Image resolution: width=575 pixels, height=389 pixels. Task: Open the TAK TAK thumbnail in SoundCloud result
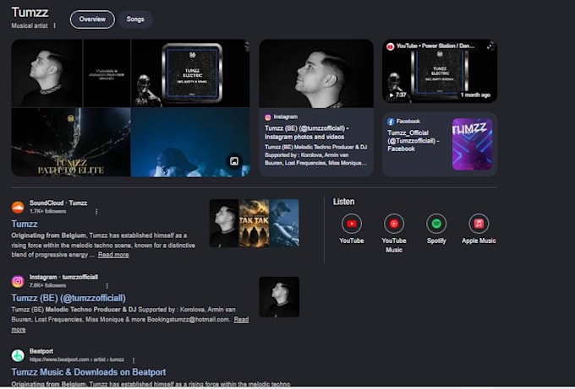click(255, 223)
